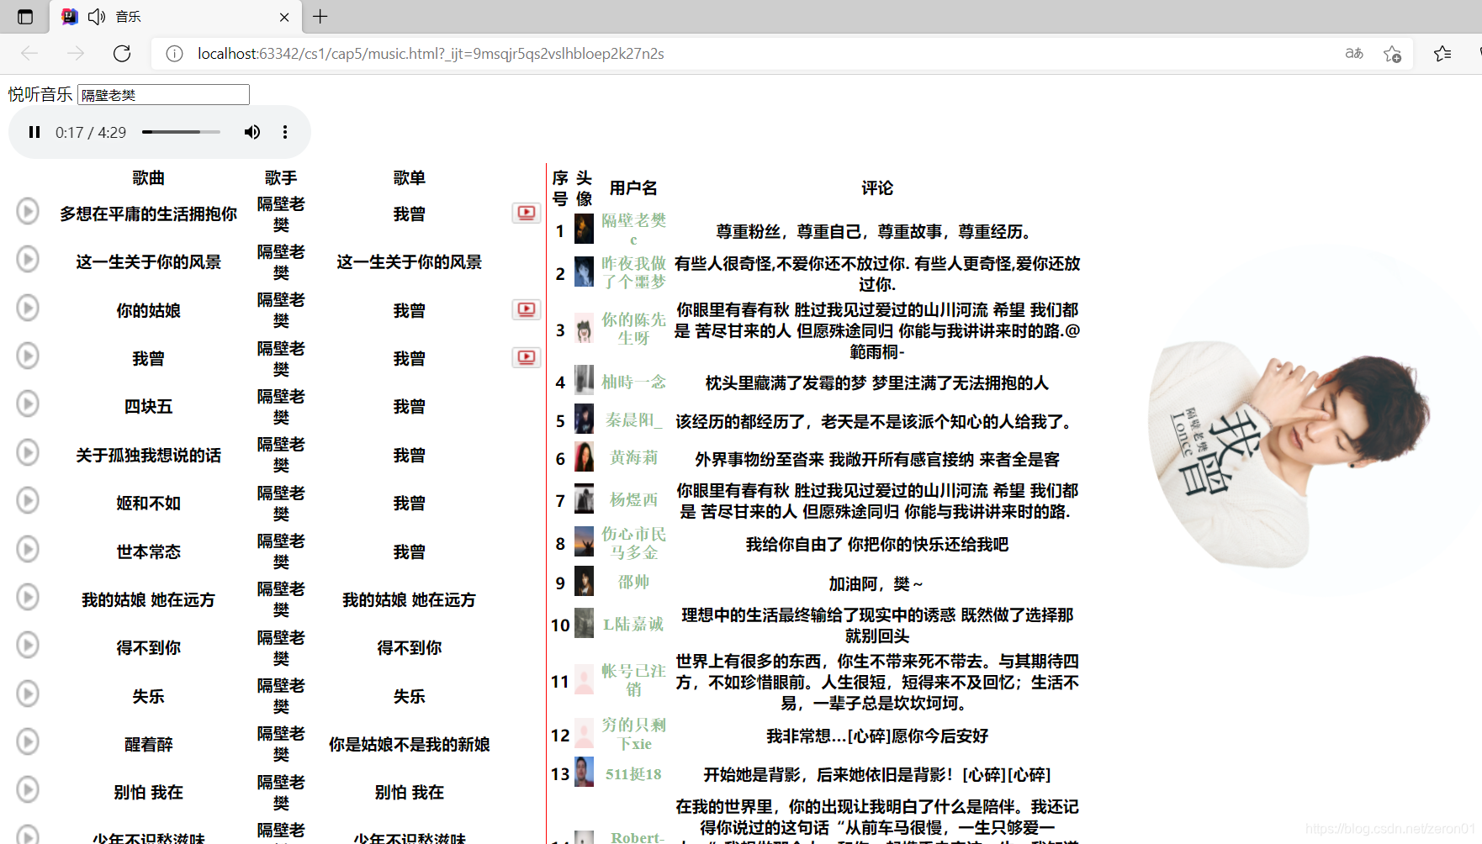Add page to favorites with star icon
1482x844 pixels.
tap(1392, 53)
